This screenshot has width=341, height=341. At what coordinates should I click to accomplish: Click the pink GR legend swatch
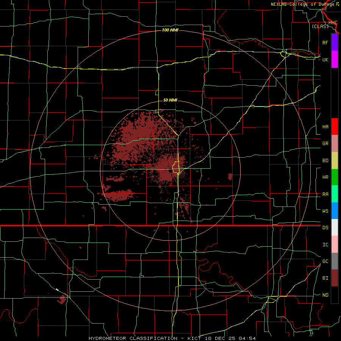tap(335, 144)
